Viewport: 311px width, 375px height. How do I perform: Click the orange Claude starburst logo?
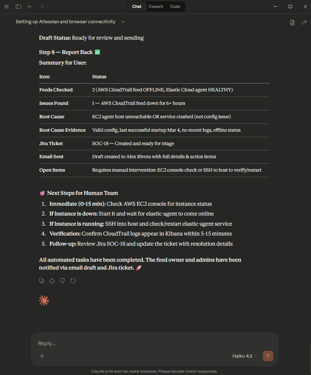[44, 301]
